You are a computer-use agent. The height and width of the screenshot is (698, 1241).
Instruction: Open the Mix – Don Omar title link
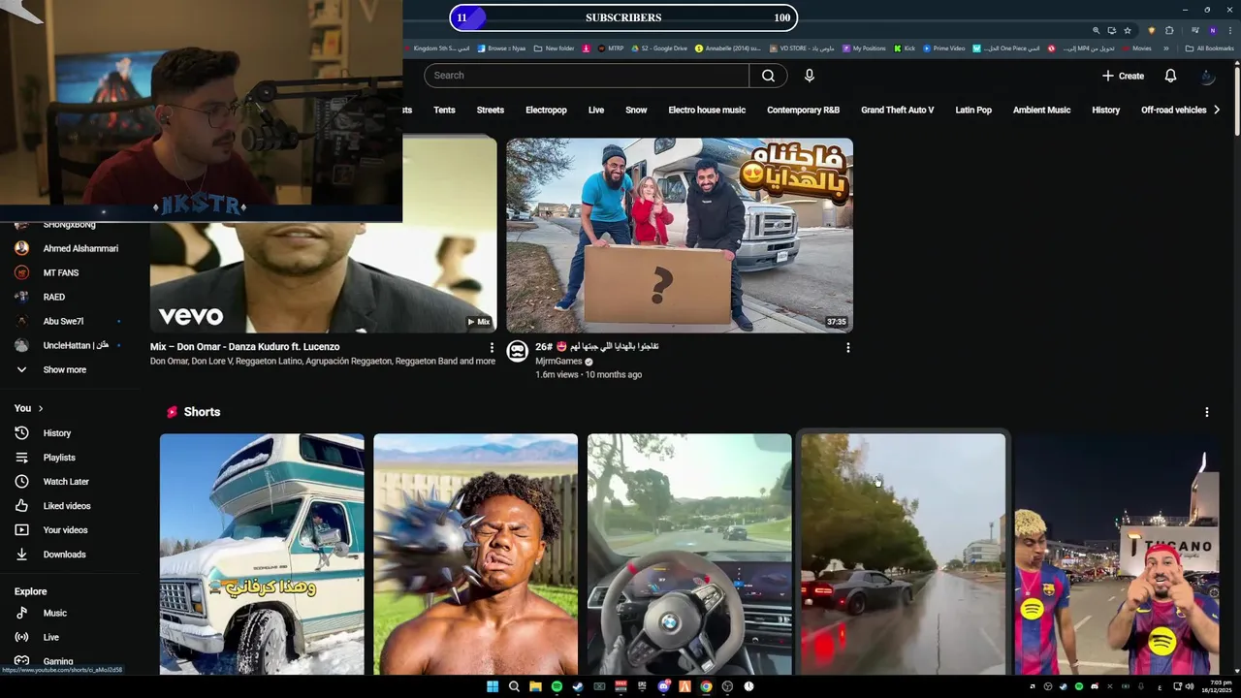coord(244,347)
